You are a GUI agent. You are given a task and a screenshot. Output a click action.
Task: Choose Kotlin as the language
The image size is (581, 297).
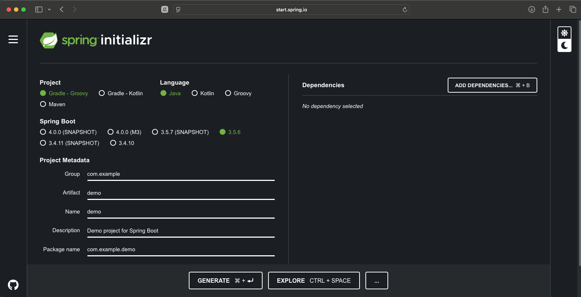[195, 93]
